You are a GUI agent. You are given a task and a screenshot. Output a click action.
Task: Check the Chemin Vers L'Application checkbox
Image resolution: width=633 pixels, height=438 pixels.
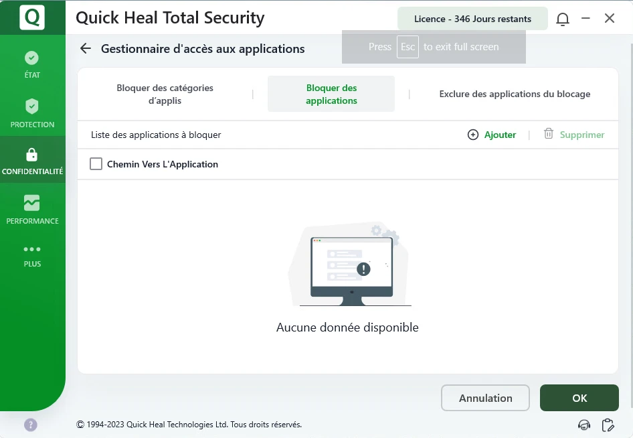pos(96,164)
